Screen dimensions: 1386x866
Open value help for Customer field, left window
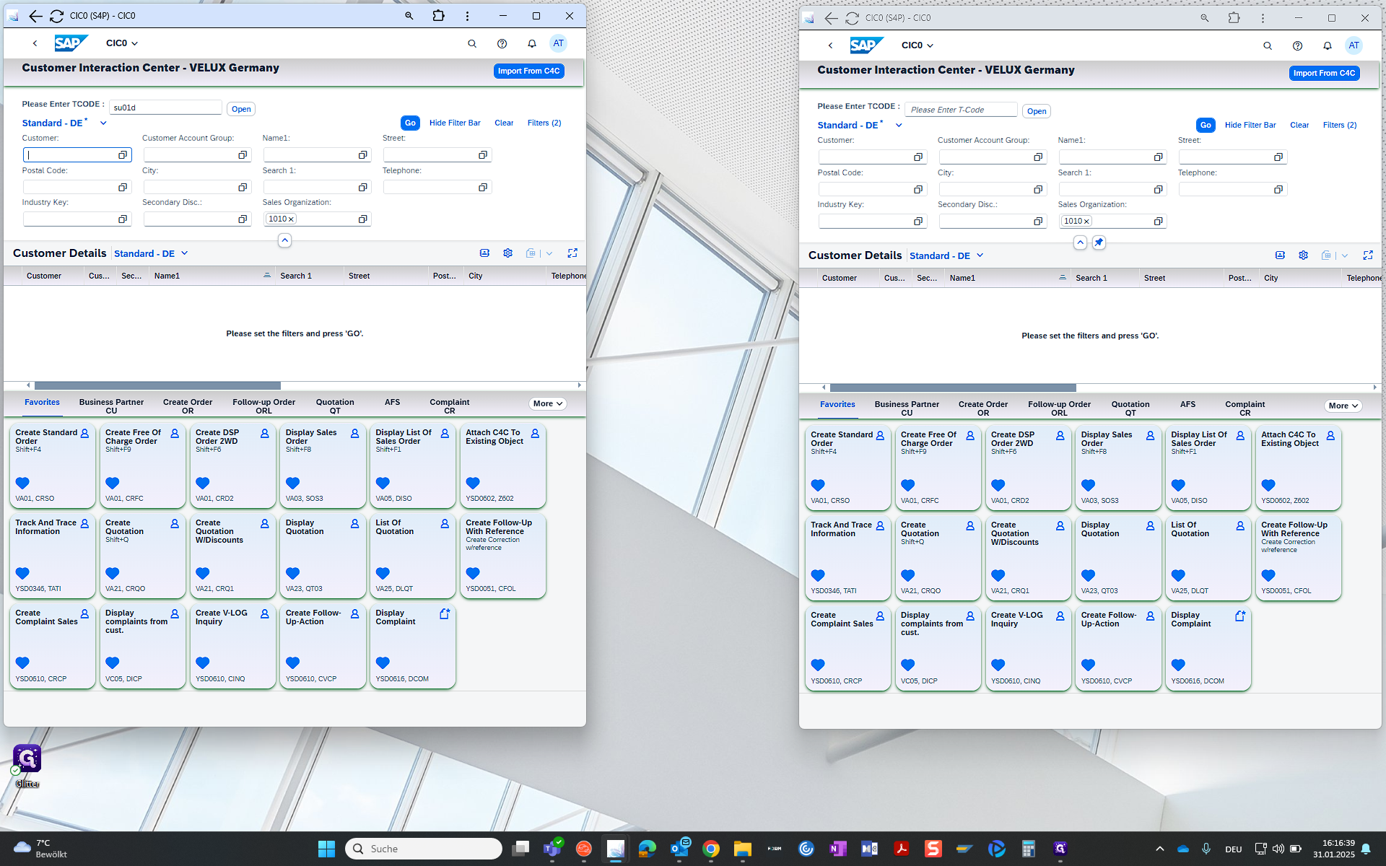pos(123,154)
